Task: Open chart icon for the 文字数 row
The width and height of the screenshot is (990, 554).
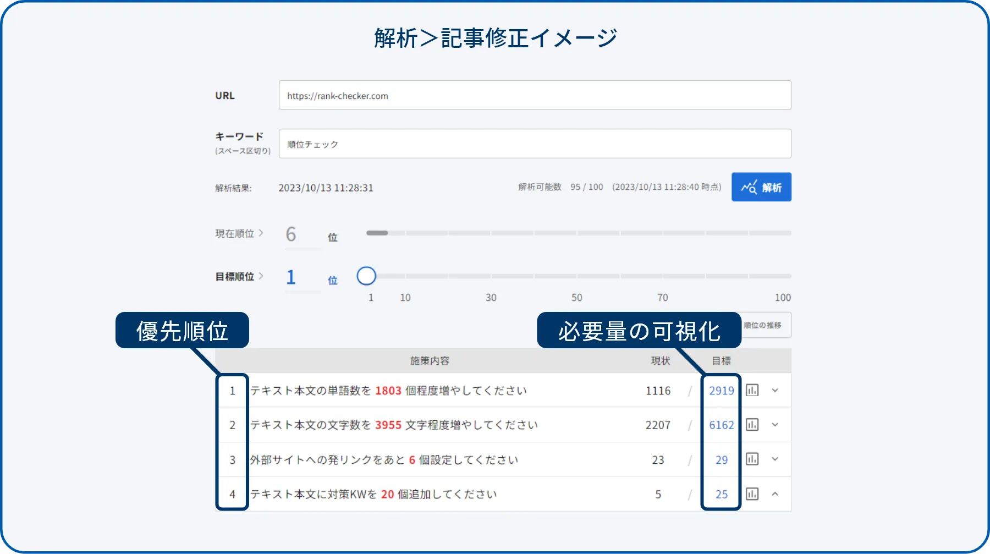Action: 752,425
